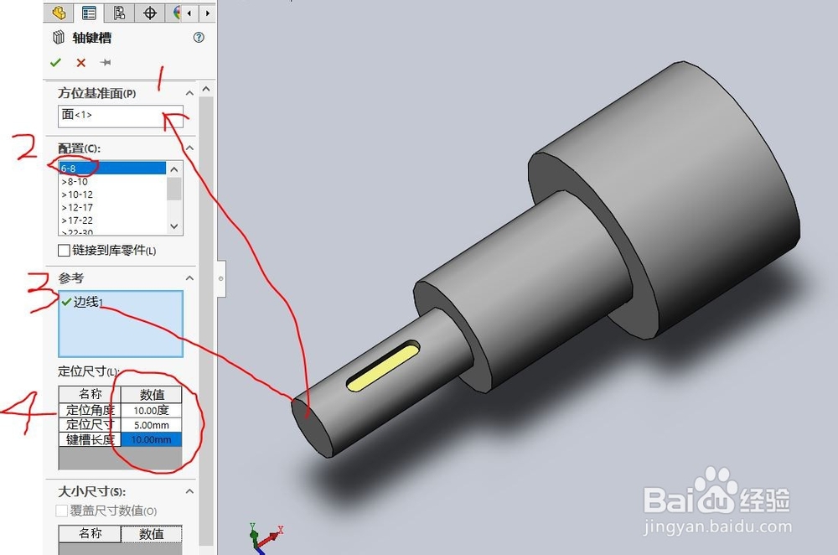The width and height of the screenshot is (838, 555).
Task: Open help for 轴键槽
Action: tap(199, 38)
